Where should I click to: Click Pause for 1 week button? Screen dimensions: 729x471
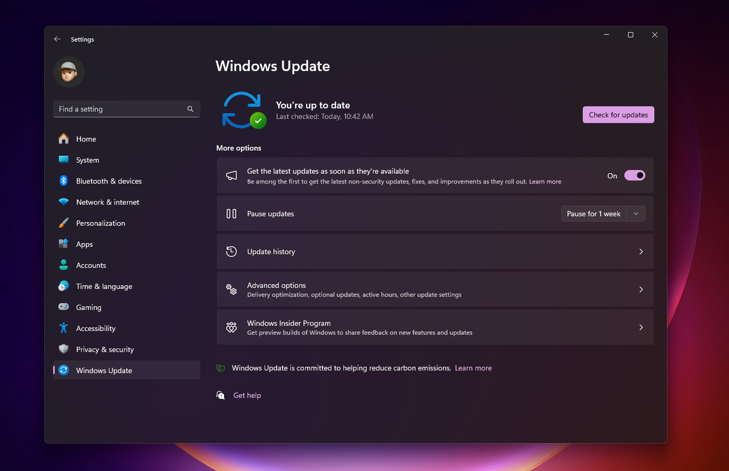594,214
